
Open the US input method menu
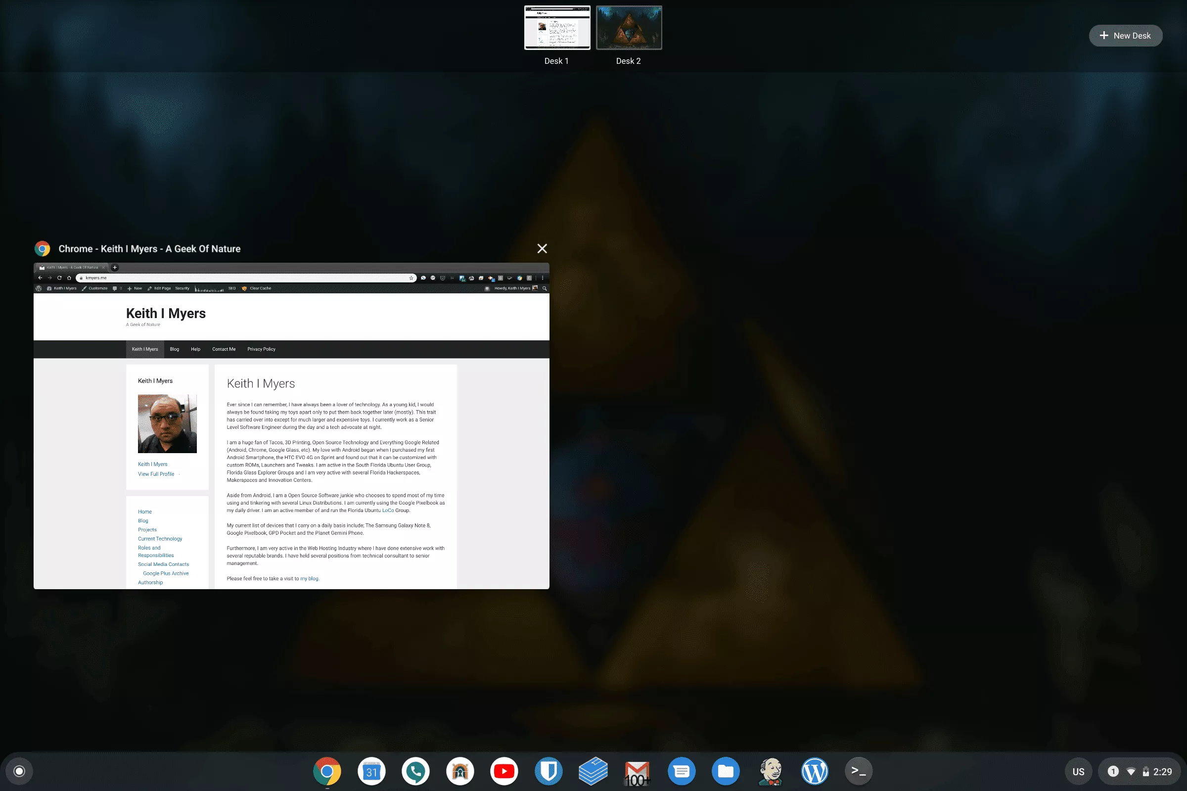(x=1078, y=771)
